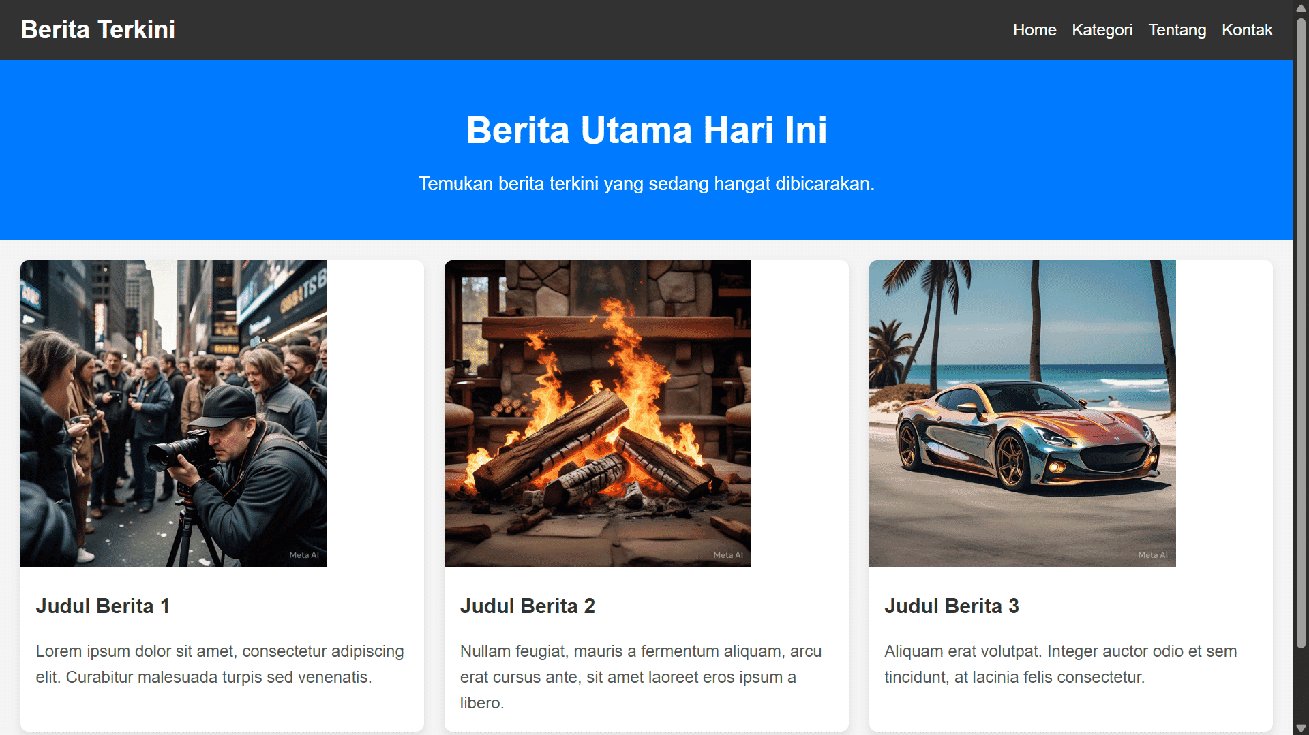The height and width of the screenshot is (735, 1309).
Task: Open the burning fireplace news image
Action: click(x=598, y=413)
